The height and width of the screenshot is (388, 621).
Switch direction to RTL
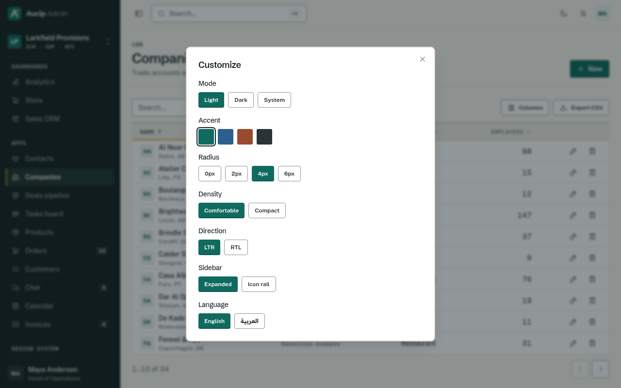pos(236,247)
